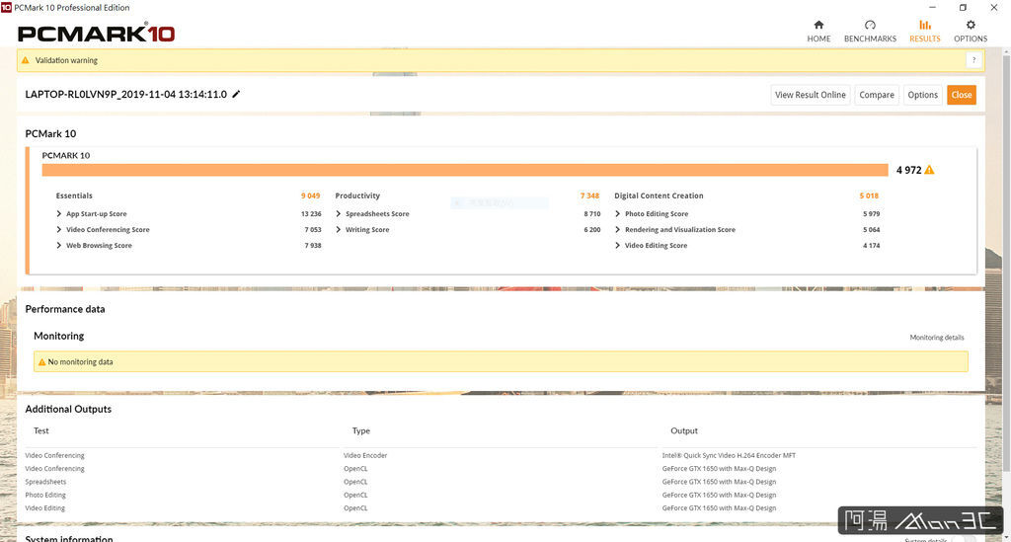Expand the Video Editing Score row
Screen dimensions: 1011x542
point(617,246)
